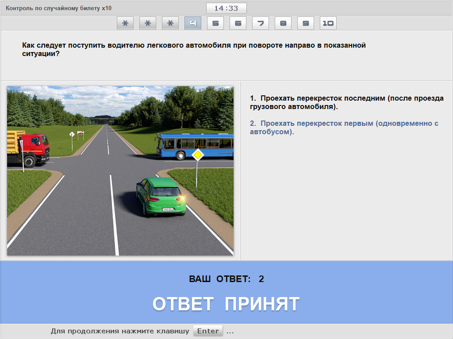The height and width of the screenshot is (339, 453).
Task: Go to question 8 button
Action: tap(283, 23)
